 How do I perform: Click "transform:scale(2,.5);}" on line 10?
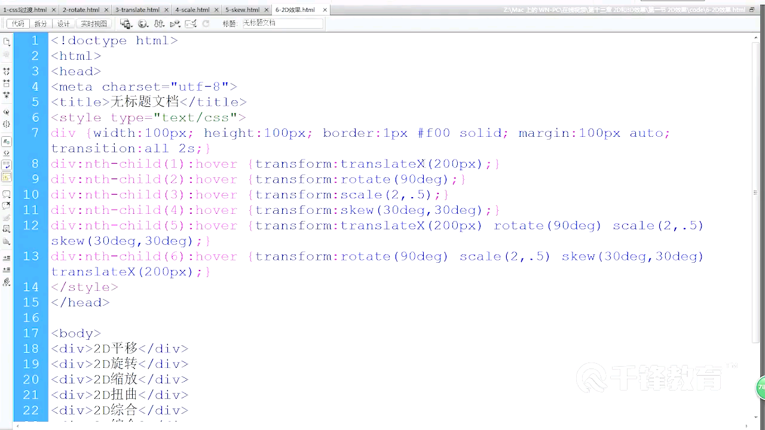point(353,195)
